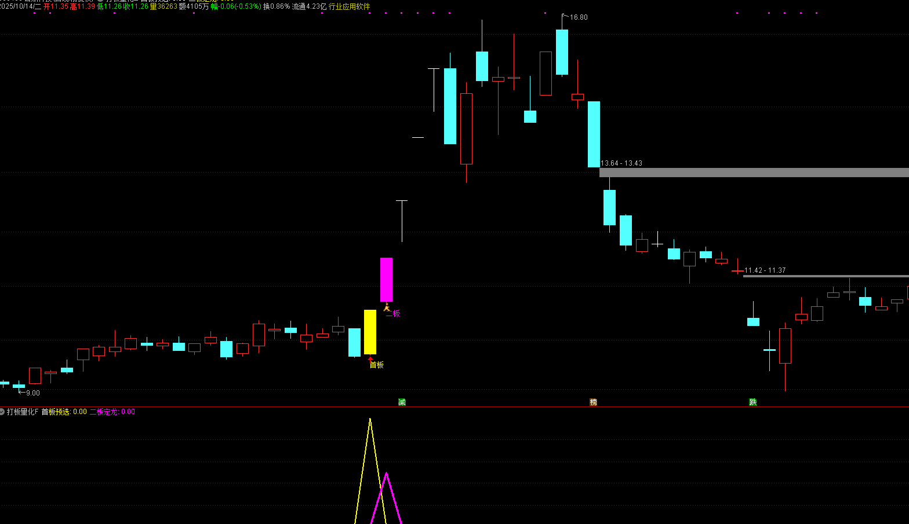Click the 16.80 high price label
The height and width of the screenshot is (524, 909).
pos(578,17)
